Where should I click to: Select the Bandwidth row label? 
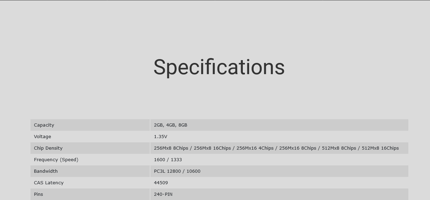tap(46, 171)
